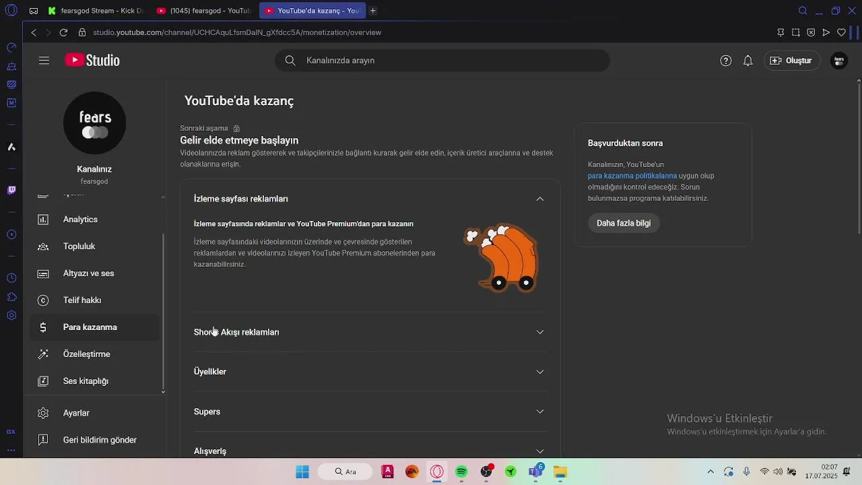The width and height of the screenshot is (862, 485).
Task: Click the pin icon in address bar
Action: (x=781, y=32)
